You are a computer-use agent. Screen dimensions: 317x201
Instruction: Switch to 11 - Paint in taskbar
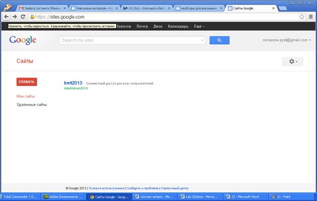[x=291, y=197]
